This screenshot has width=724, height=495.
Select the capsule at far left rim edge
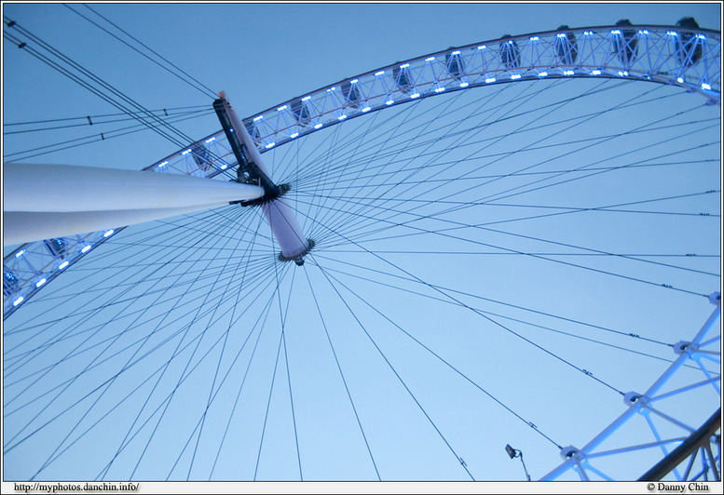point(11,277)
